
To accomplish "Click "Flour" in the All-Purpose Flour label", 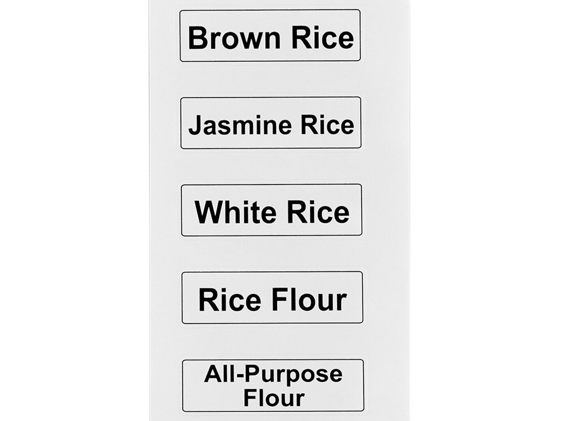I will coord(274,398).
